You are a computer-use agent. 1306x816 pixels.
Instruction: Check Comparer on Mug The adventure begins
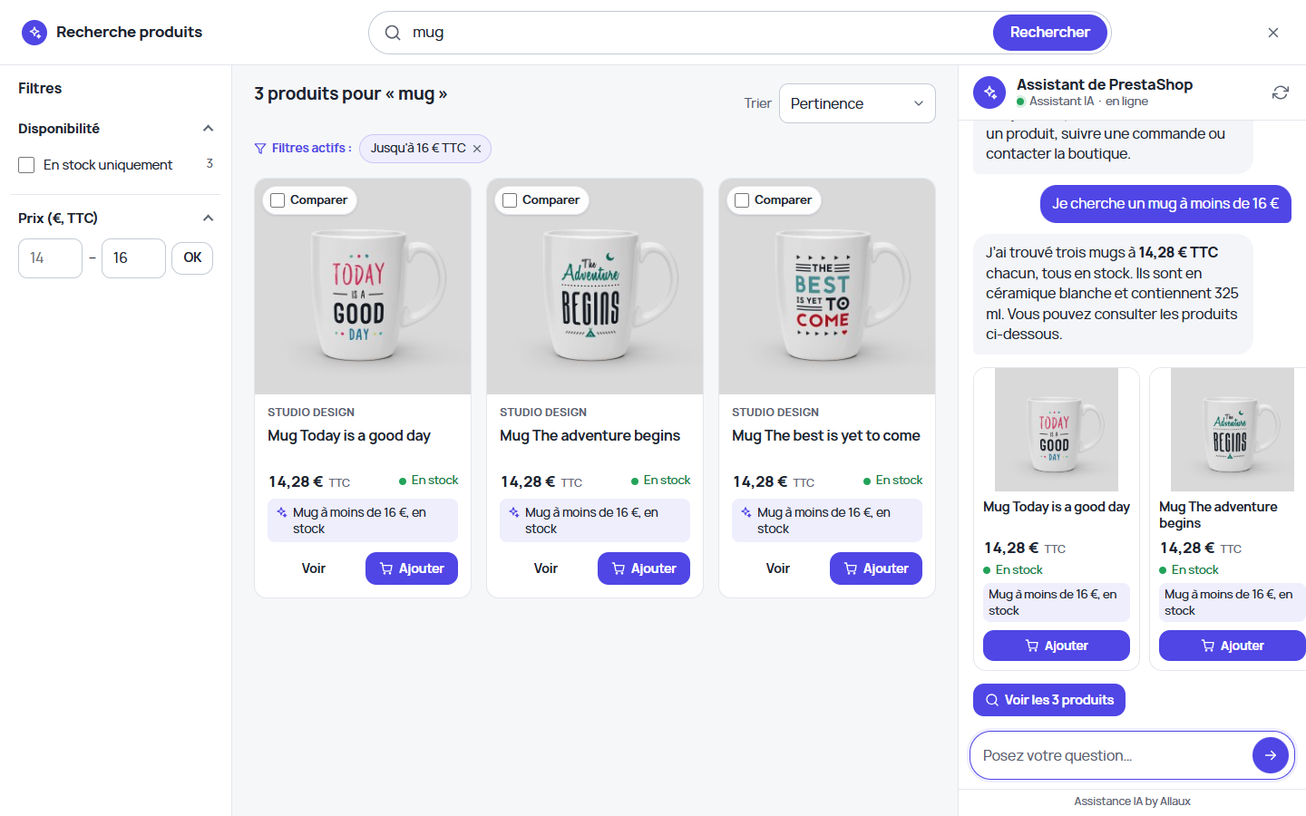(x=510, y=200)
